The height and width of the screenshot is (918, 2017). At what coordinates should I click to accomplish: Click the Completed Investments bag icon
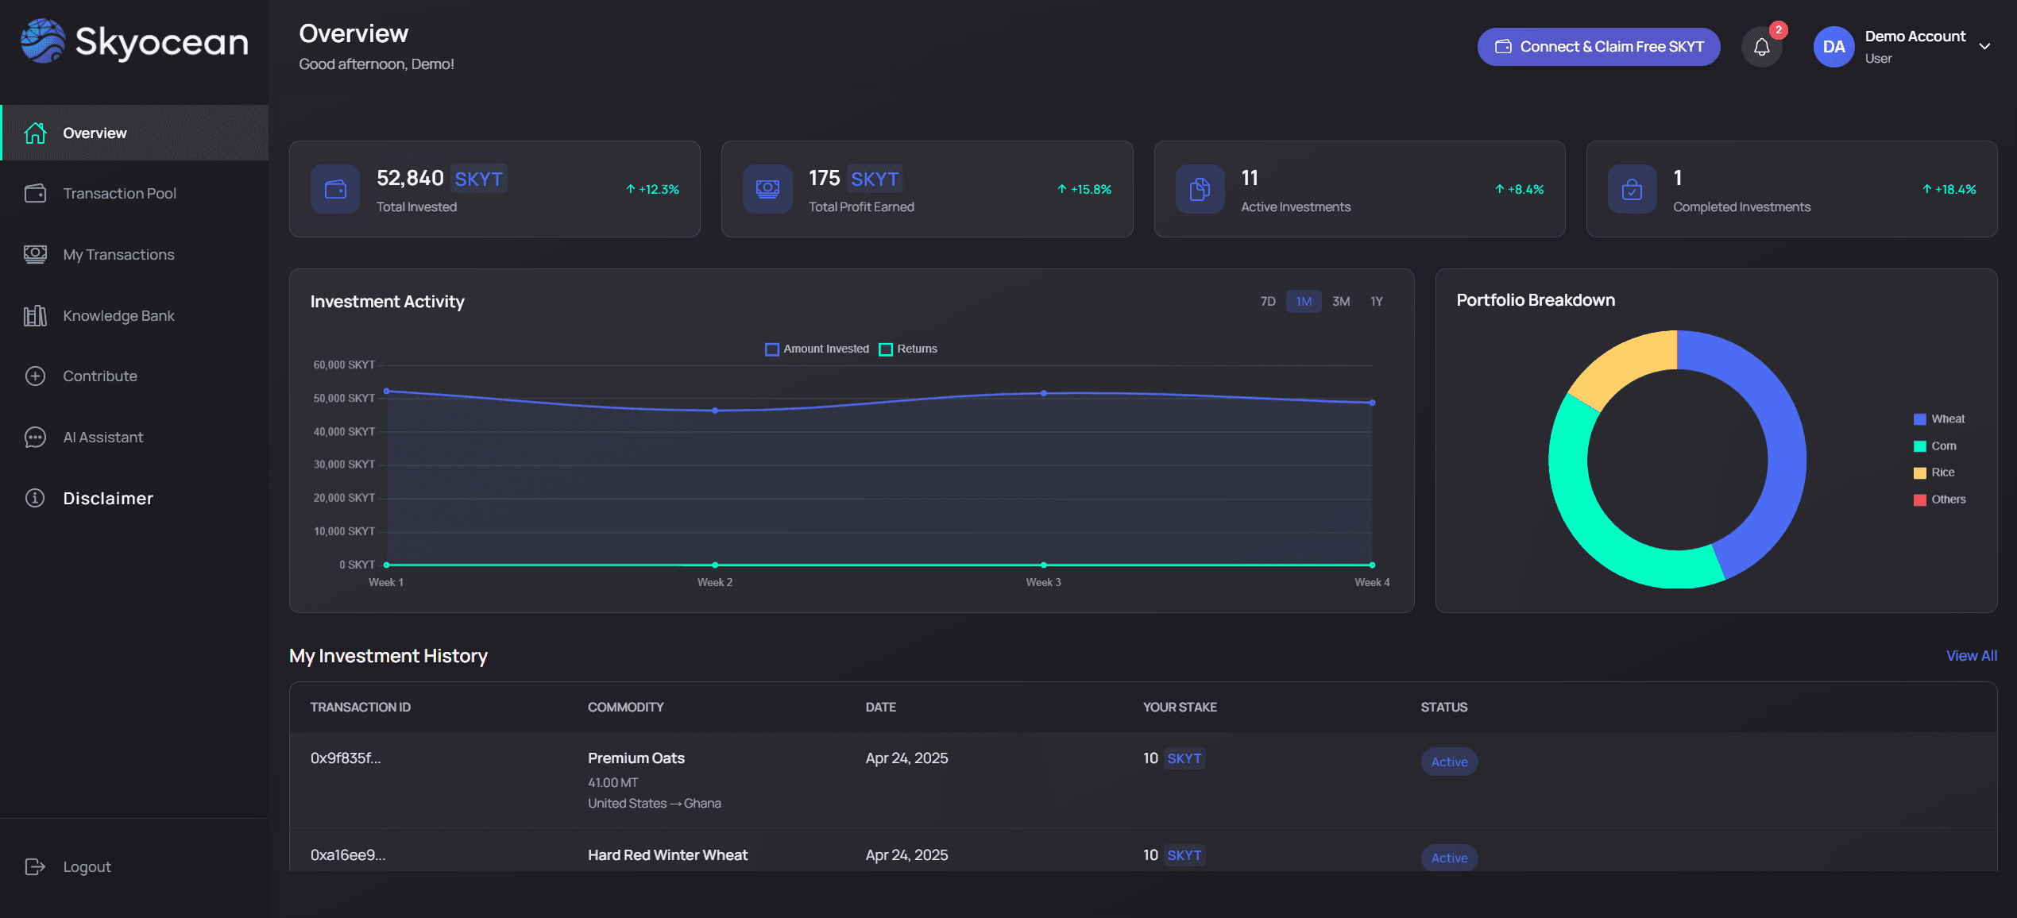pyautogui.click(x=1632, y=189)
